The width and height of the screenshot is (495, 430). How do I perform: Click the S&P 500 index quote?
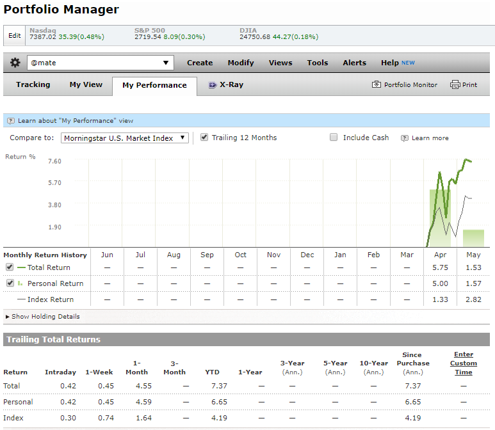(170, 34)
